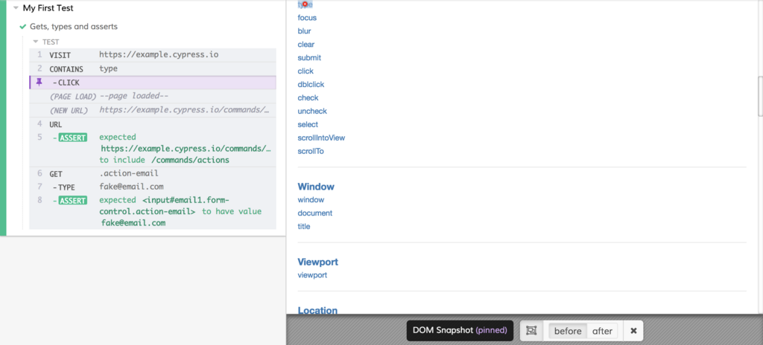Collapse the TEST commands section
Image resolution: width=763 pixels, height=345 pixels.
36,42
